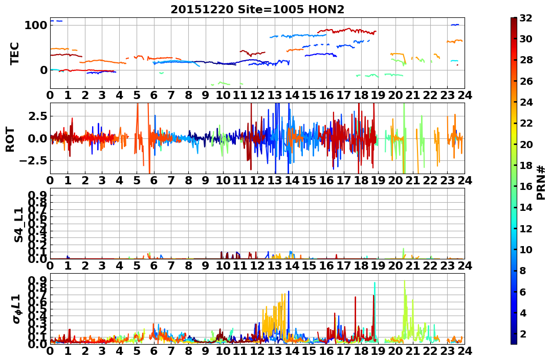The height and width of the screenshot is (362, 551).
Task: Click the yellow-orange σφL1 burst near hour 13
Action: [274, 318]
